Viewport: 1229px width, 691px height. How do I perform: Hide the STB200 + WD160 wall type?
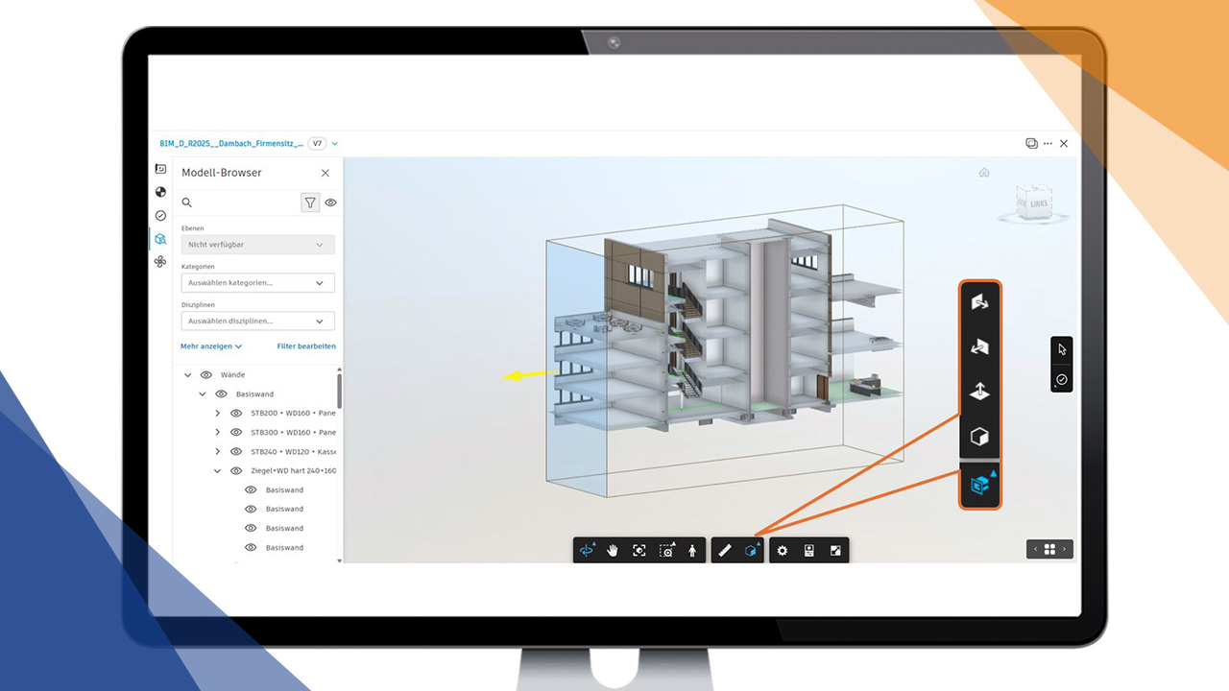(x=236, y=414)
